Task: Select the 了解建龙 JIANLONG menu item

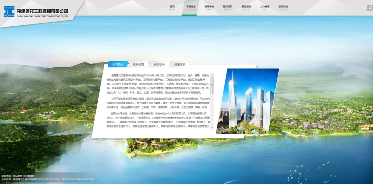Action: click(190, 8)
